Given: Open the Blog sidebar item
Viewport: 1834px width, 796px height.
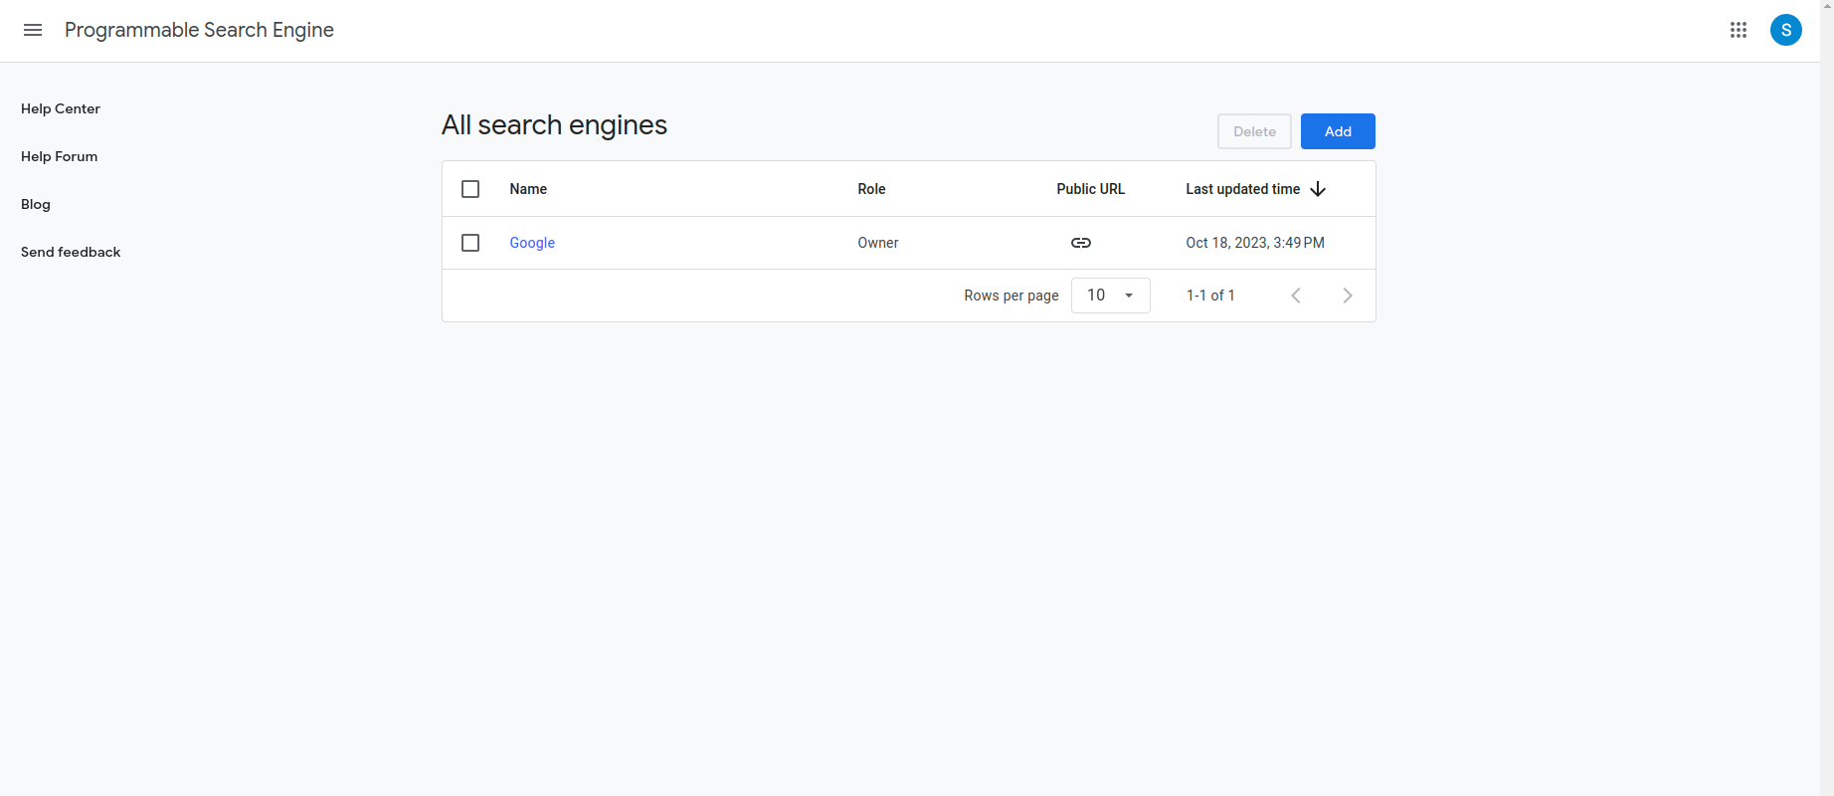Looking at the screenshot, I should coord(36,204).
